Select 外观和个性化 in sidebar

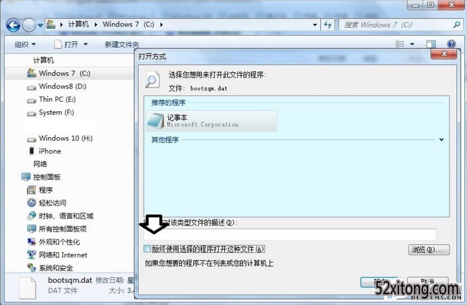(x=59, y=242)
